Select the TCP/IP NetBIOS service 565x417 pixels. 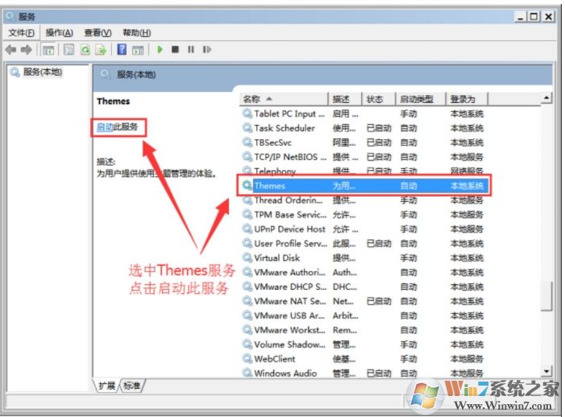tap(363, 157)
